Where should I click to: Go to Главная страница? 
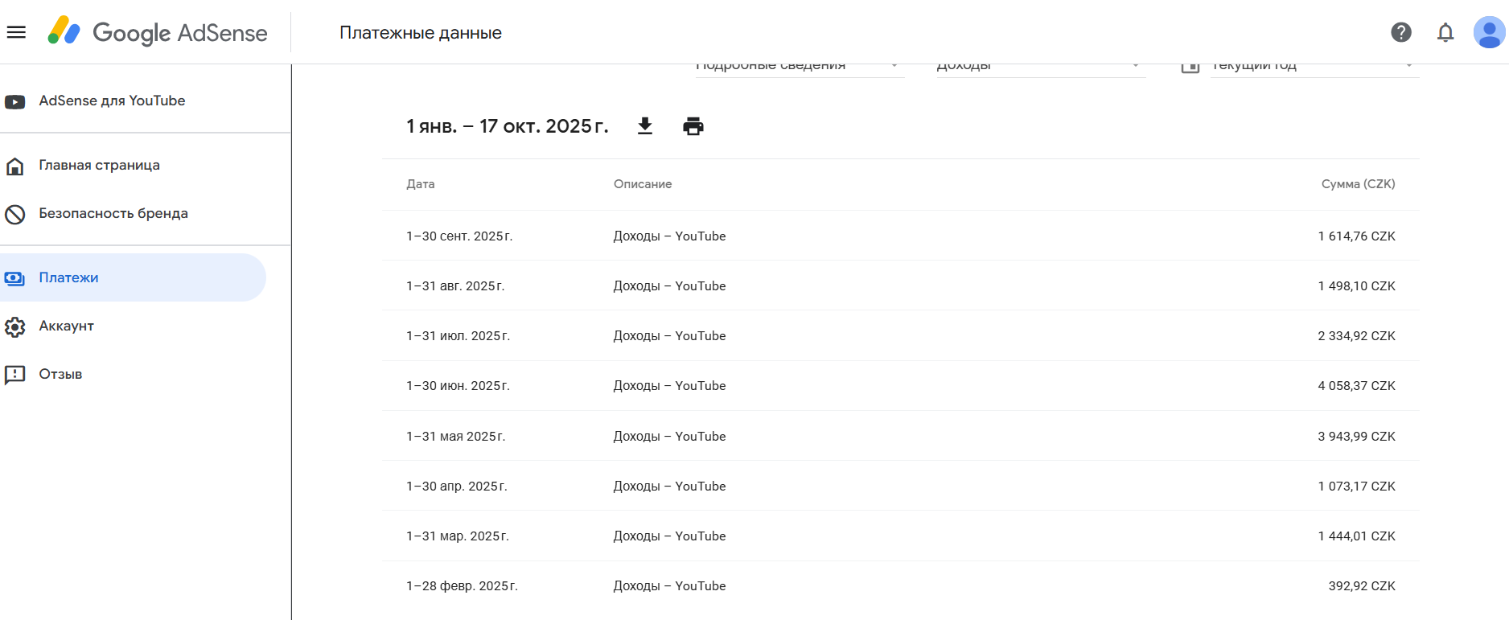click(99, 165)
